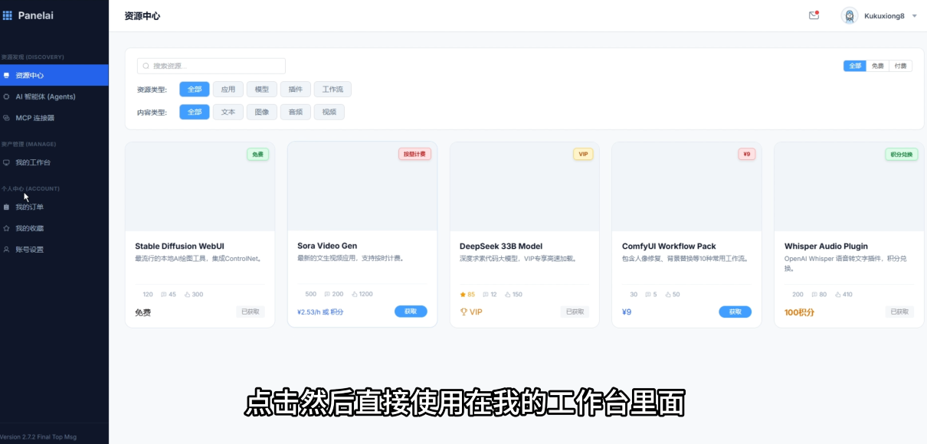This screenshot has width=927, height=444.
Task: Click the Sora Video Gen title
Action: [x=327, y=246]
